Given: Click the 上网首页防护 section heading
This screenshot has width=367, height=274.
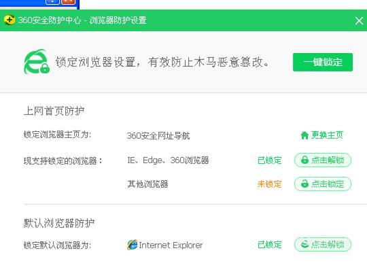Looking at the screenshot, I should pyautogui.click(x=54, y=111).
